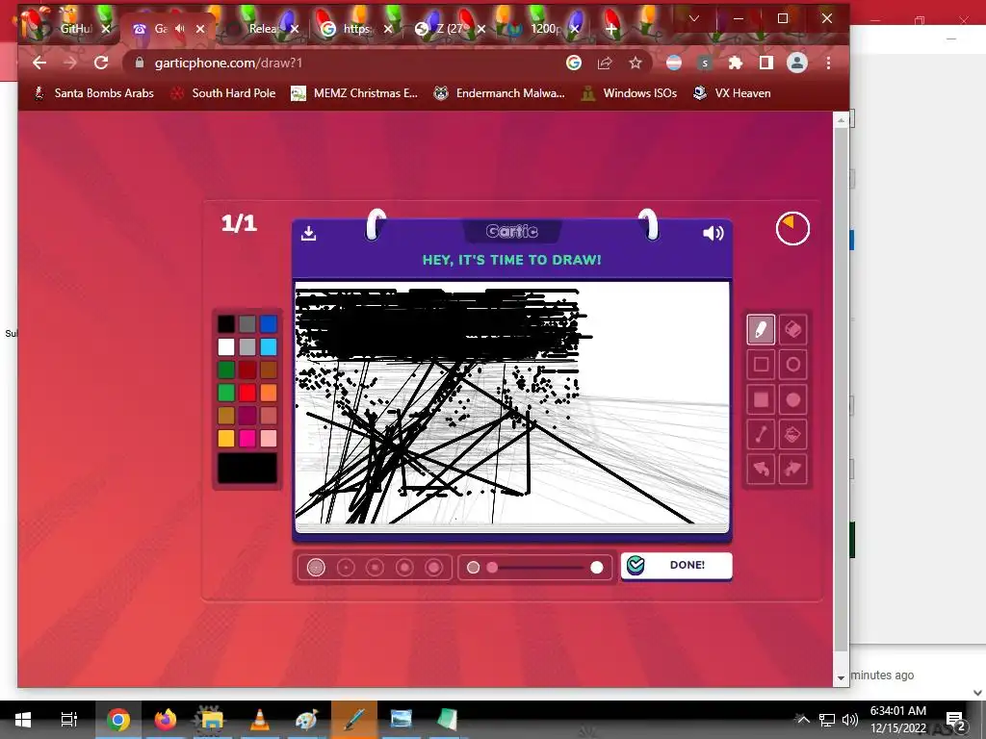
Task: Open Windows ISOs bookmark
Action: (x=630, y=93)
